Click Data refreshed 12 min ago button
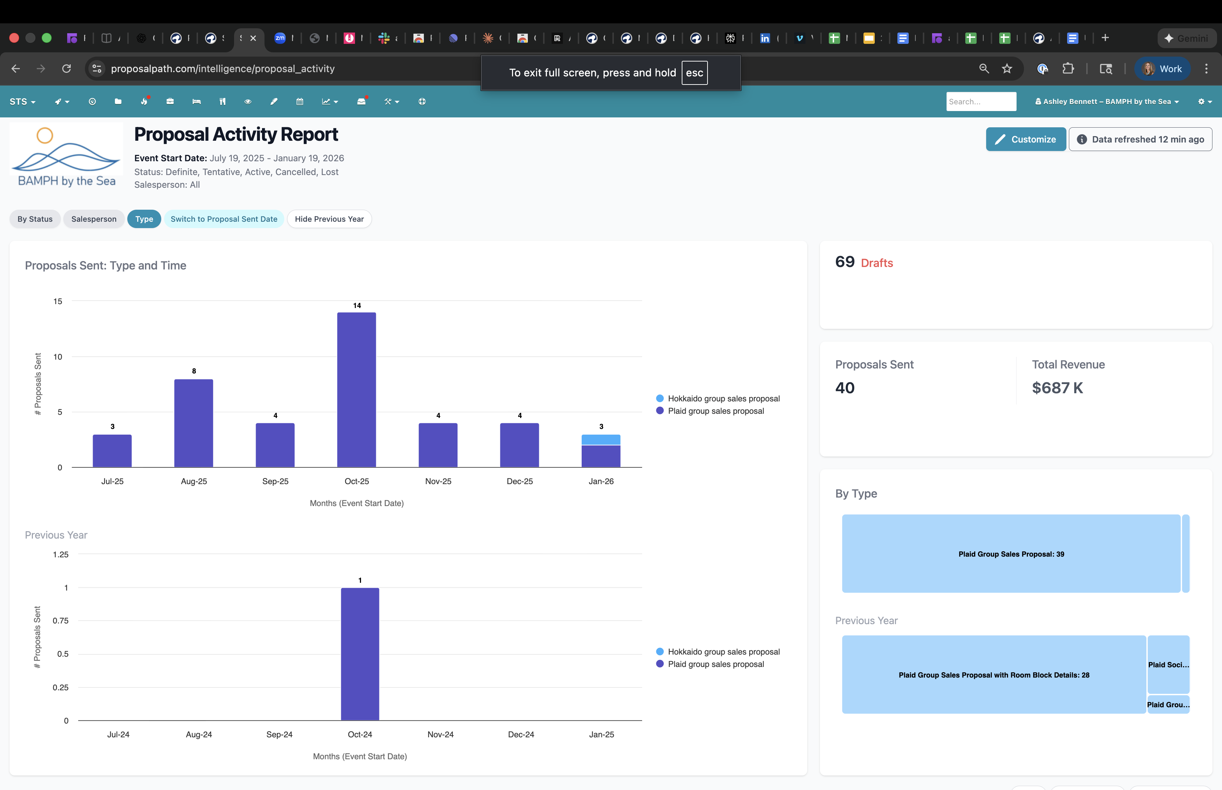This screenshot has width=1222, height=790. [1140, 140]
